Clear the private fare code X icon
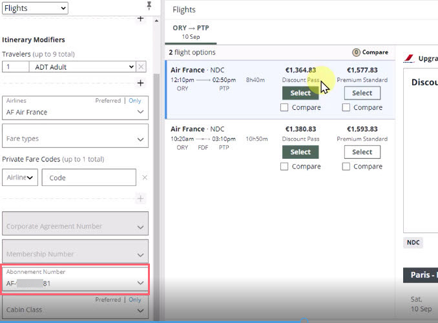This screenshot has width=438, height=323. (x=145, y=178)
